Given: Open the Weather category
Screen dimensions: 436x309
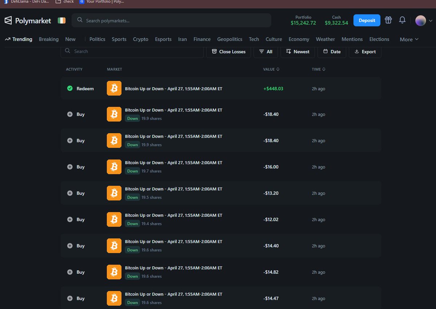Looking at the screenshot, I should pyautogui.click(x=326, y=39).
